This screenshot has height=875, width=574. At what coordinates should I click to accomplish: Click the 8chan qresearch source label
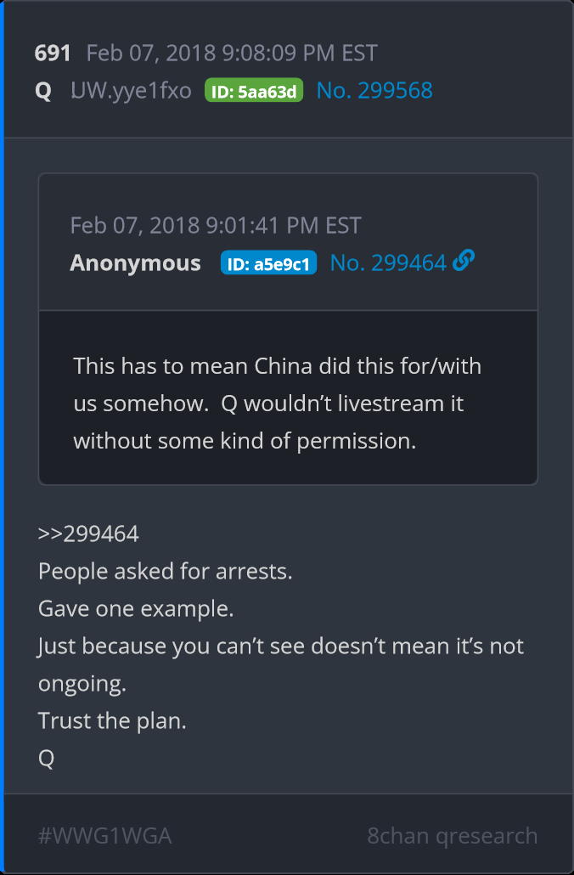click(x=453, y=836)
